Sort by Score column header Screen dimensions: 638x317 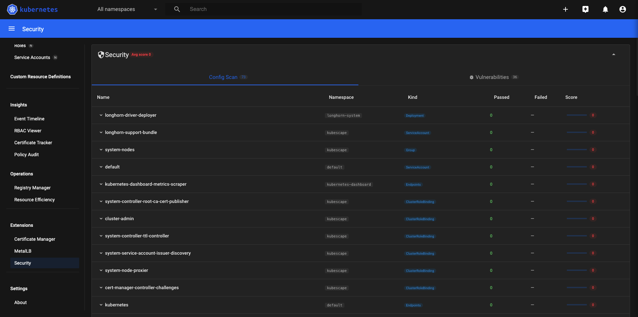pos(571,97)
